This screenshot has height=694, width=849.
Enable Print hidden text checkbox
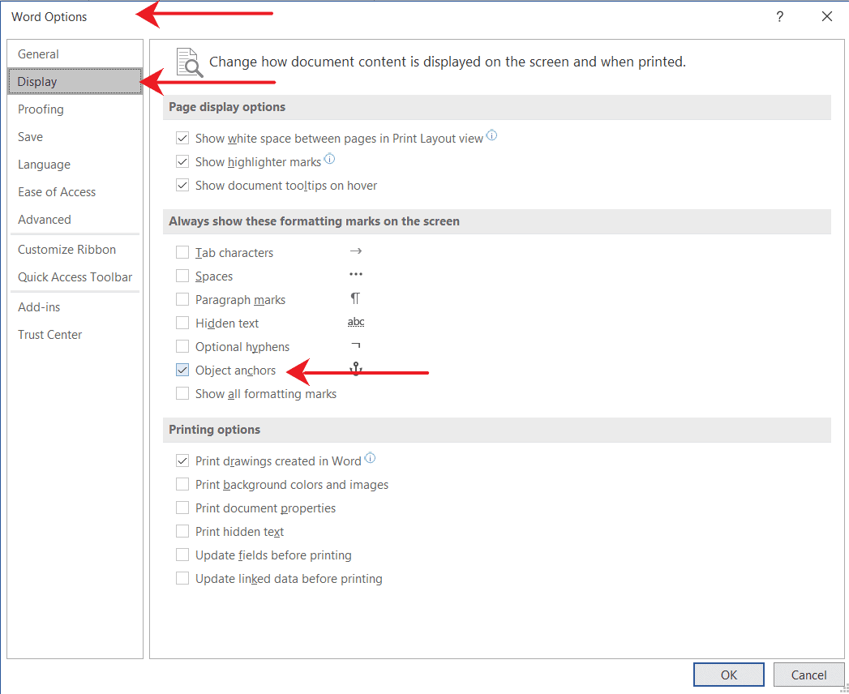pyautogui.click(x=182, y=532)
